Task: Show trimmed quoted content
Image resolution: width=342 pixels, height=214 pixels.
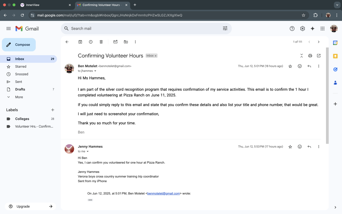Action: (90, 200)
